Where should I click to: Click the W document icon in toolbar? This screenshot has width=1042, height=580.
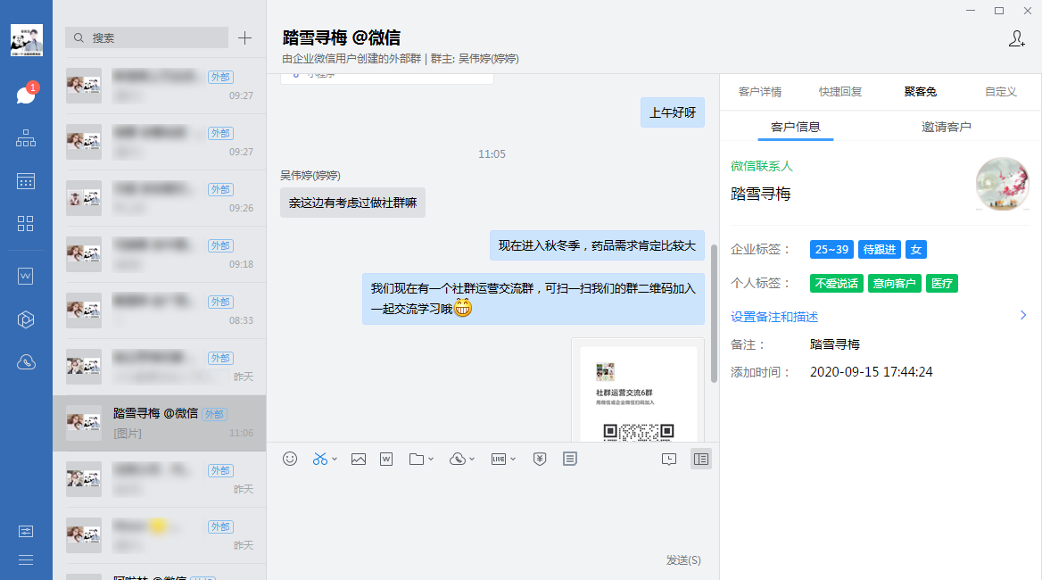pos(386,459)
